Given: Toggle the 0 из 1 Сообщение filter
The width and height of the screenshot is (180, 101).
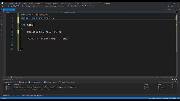Looking at the screenshot, I should (51, 82).
